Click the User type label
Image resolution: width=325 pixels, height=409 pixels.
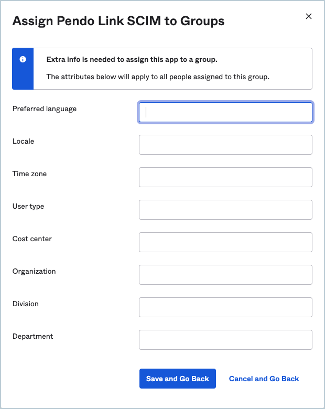click(x=28, y=207)
